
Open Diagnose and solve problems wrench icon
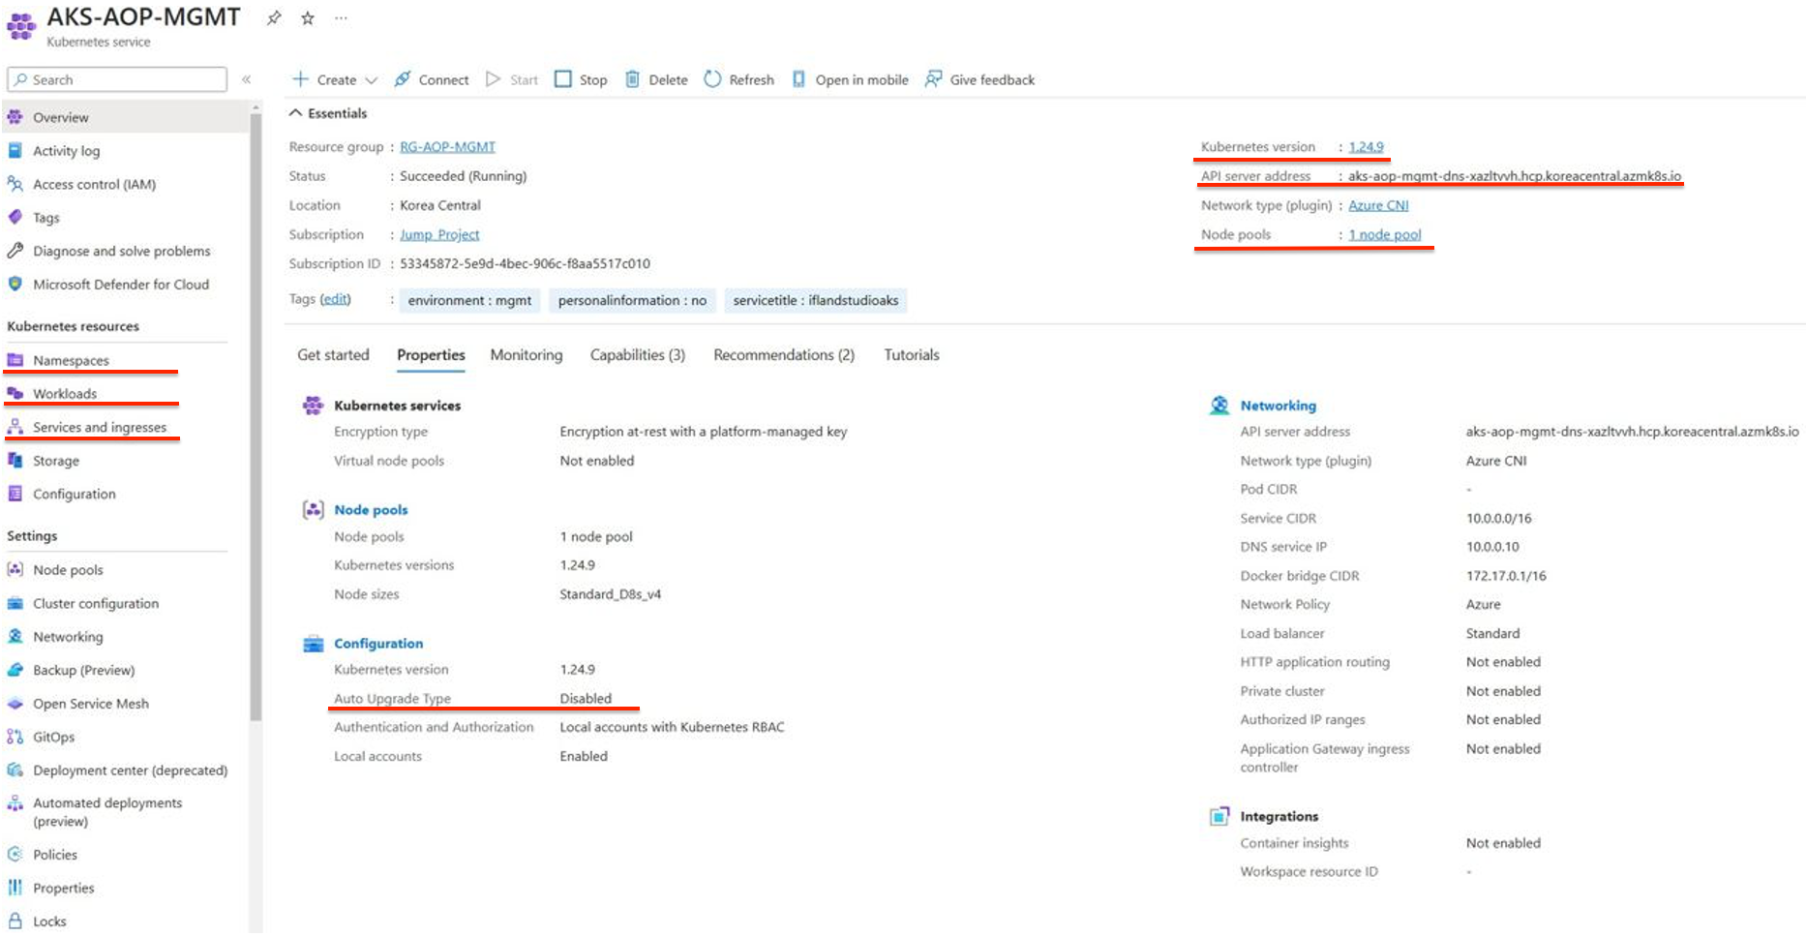(15, 251)
